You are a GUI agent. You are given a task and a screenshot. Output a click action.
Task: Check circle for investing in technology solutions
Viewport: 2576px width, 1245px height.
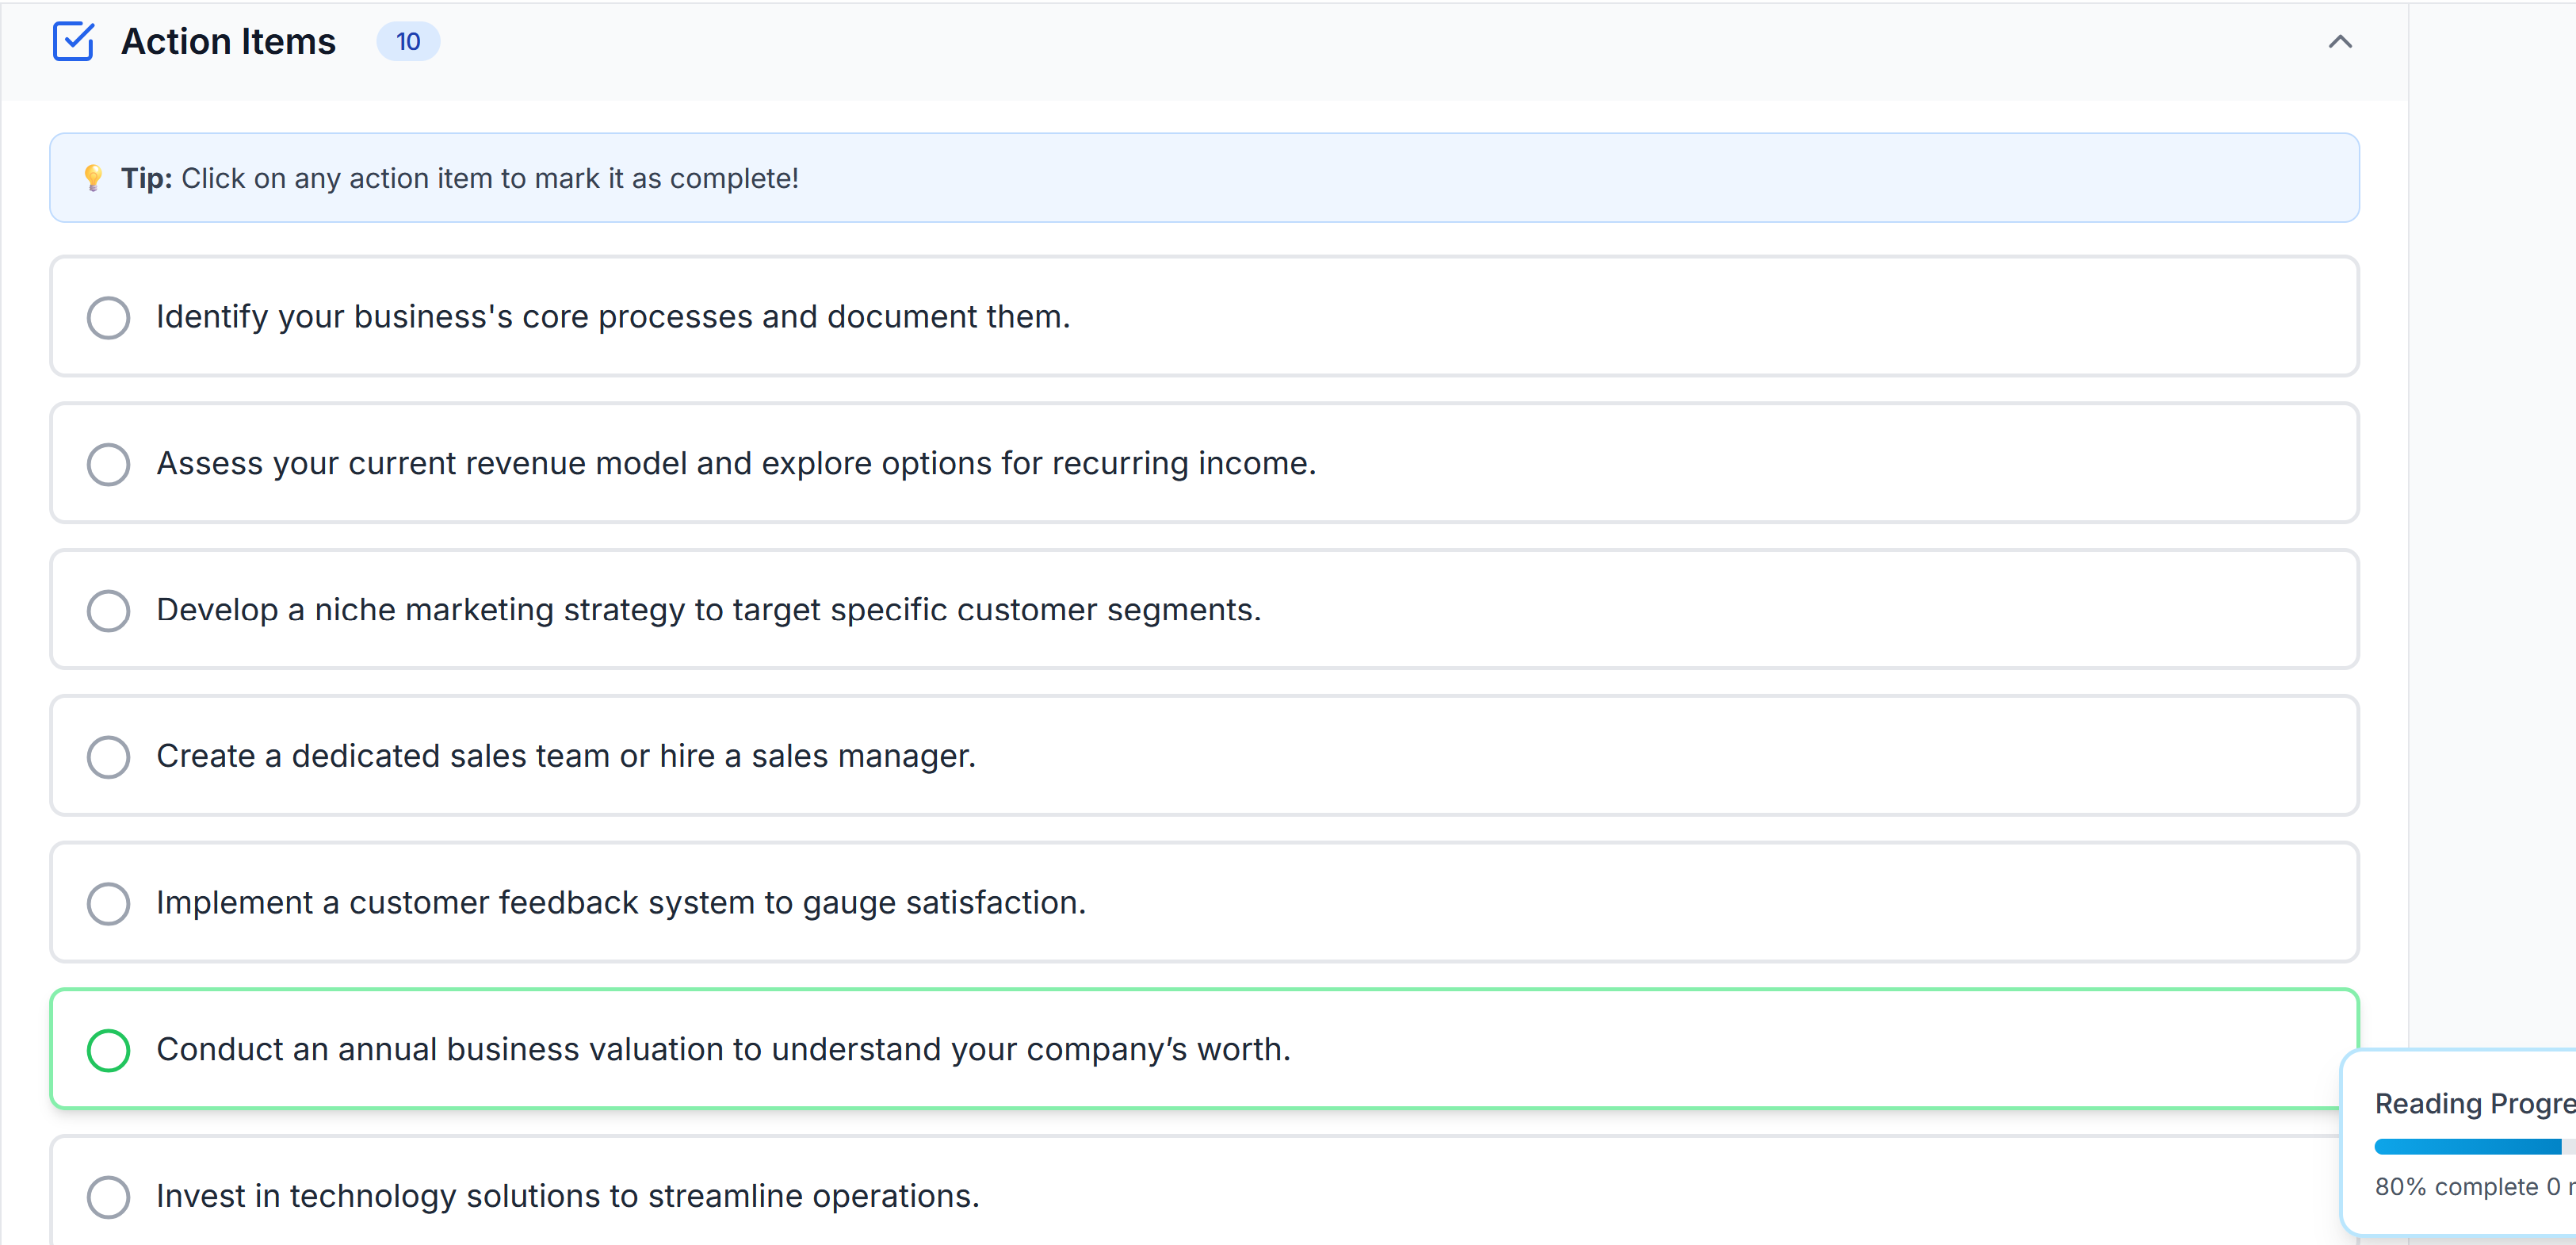pyautogui.click(x=108, y=1196)
